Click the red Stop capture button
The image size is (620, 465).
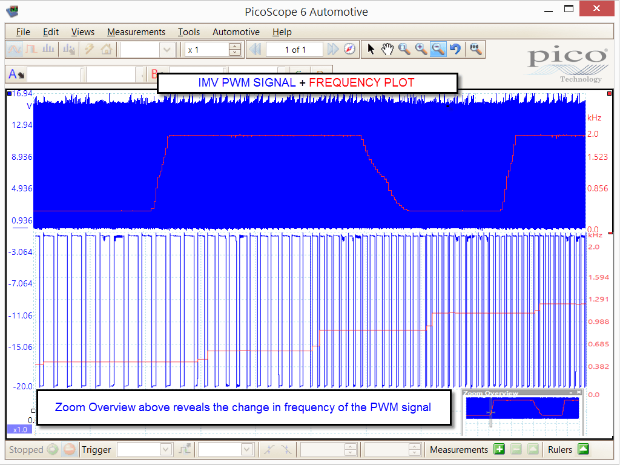(x=70, y=450)
